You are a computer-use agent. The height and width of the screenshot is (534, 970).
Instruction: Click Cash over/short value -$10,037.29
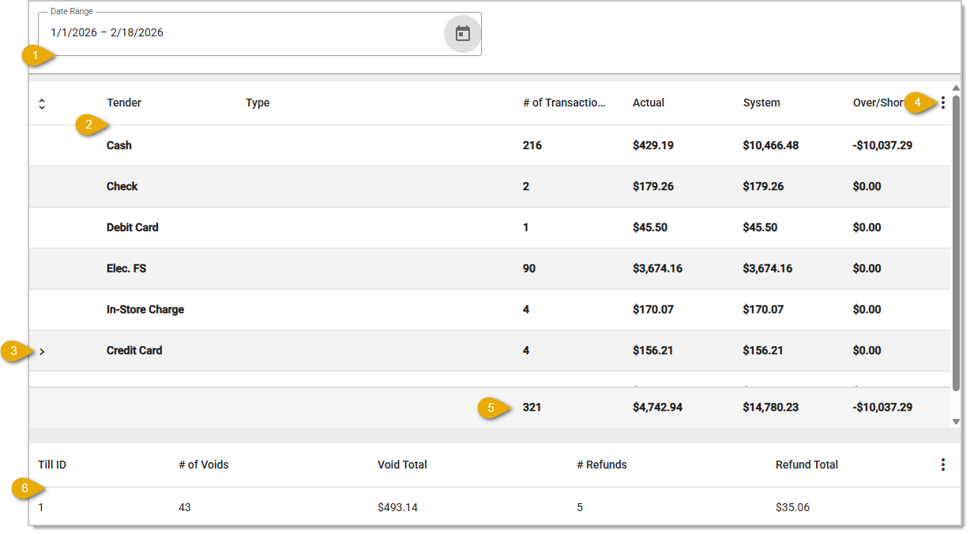[883, 145]
